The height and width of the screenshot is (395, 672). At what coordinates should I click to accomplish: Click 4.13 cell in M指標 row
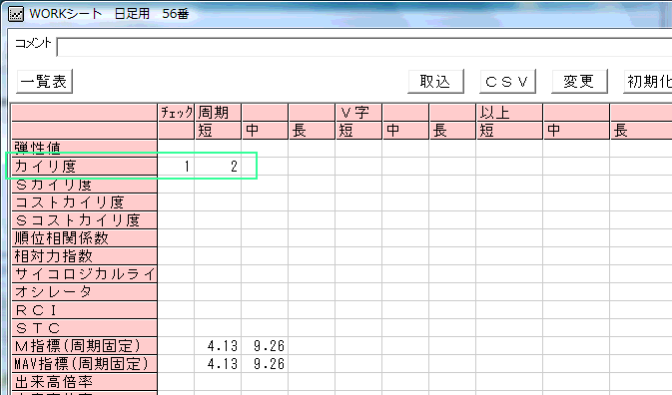pyautogui.click(x=218, y=346)
